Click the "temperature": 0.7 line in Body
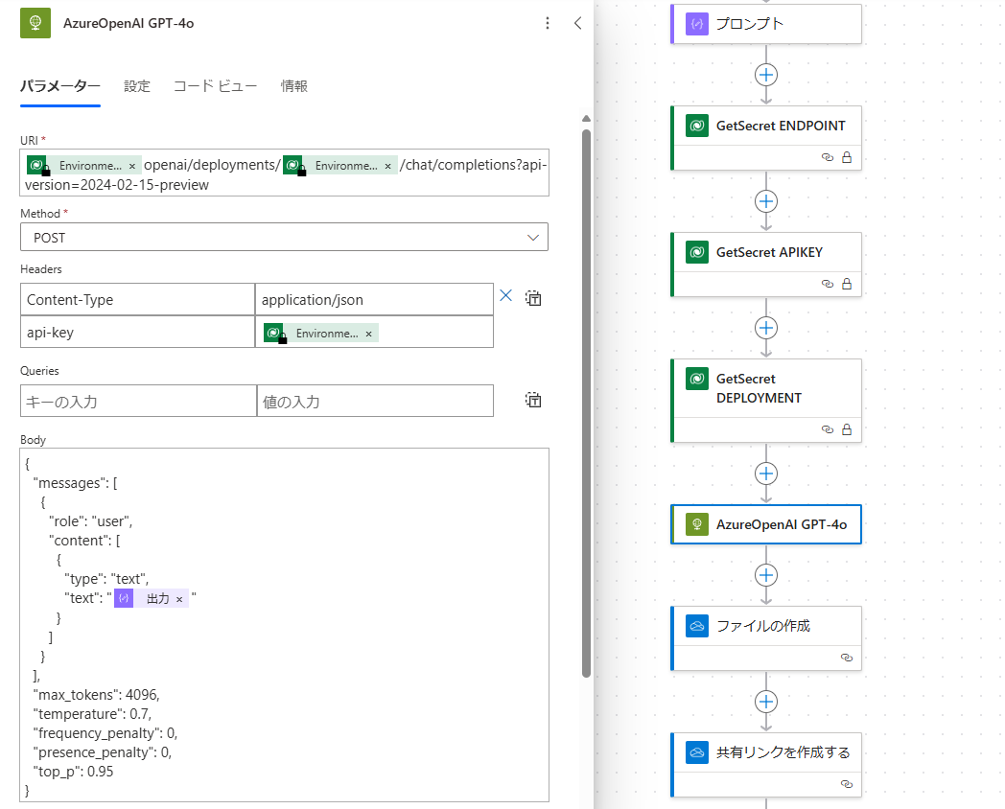Screen dimensions: 1005x809 (92, 714)
